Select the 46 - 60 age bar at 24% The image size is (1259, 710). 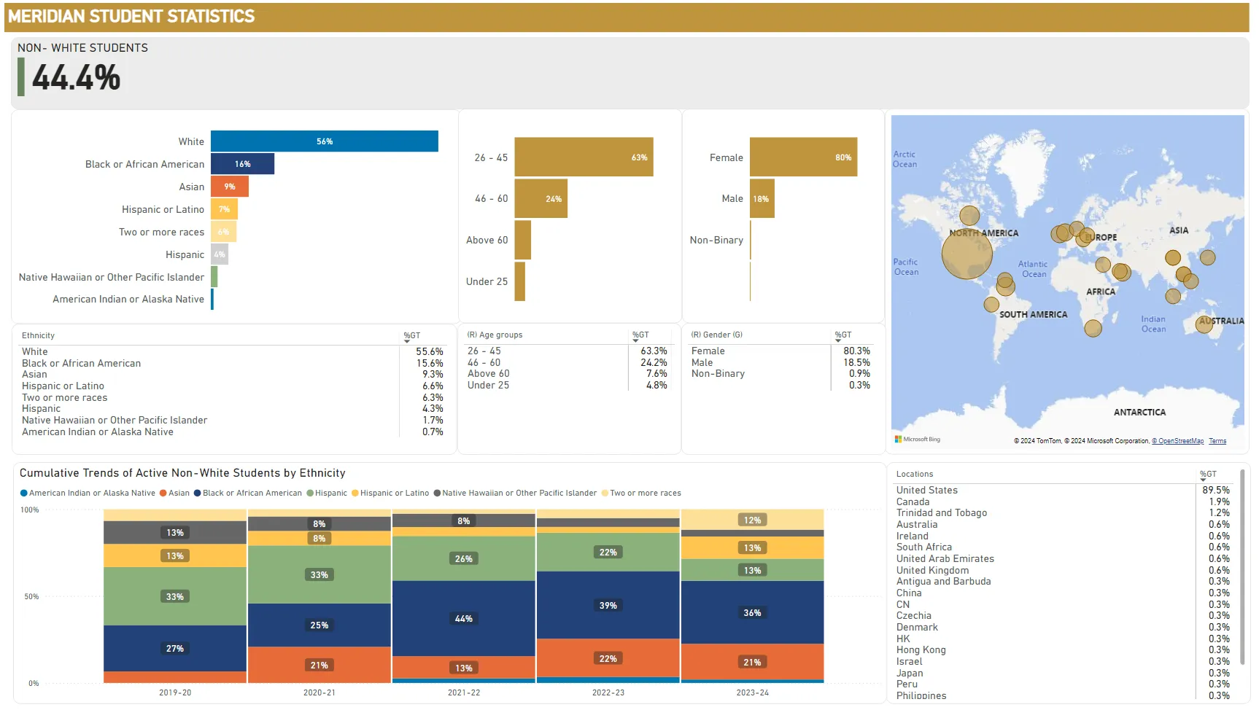[541, 199]
